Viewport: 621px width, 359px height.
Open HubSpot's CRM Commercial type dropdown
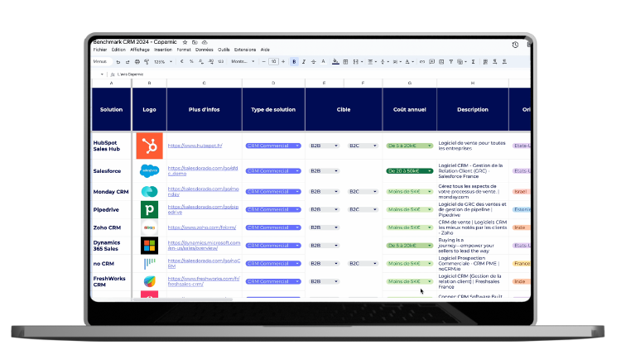pos(273,146)
